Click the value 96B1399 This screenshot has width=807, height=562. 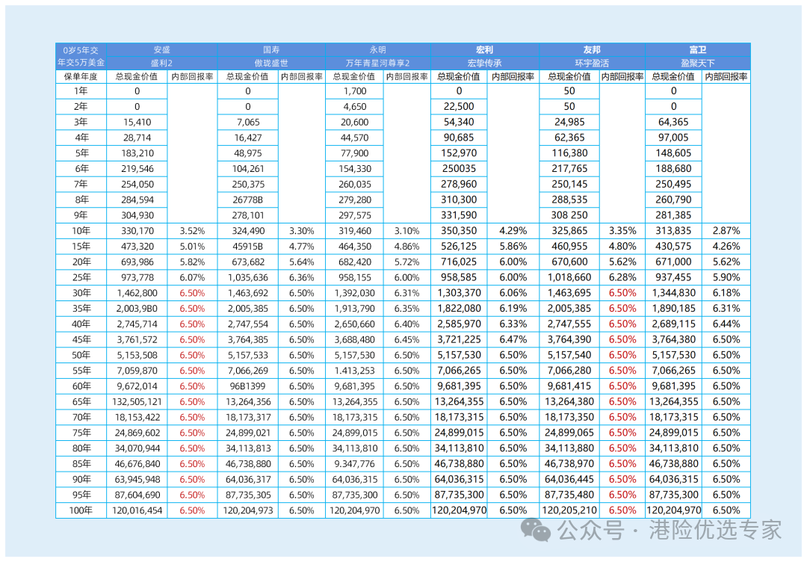[x=248, y=386]
